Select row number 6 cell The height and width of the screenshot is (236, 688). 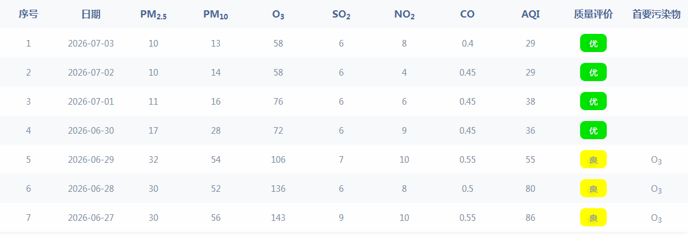tap(28, 189)
